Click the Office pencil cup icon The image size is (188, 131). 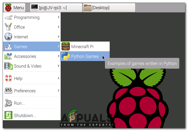point(8,27)
